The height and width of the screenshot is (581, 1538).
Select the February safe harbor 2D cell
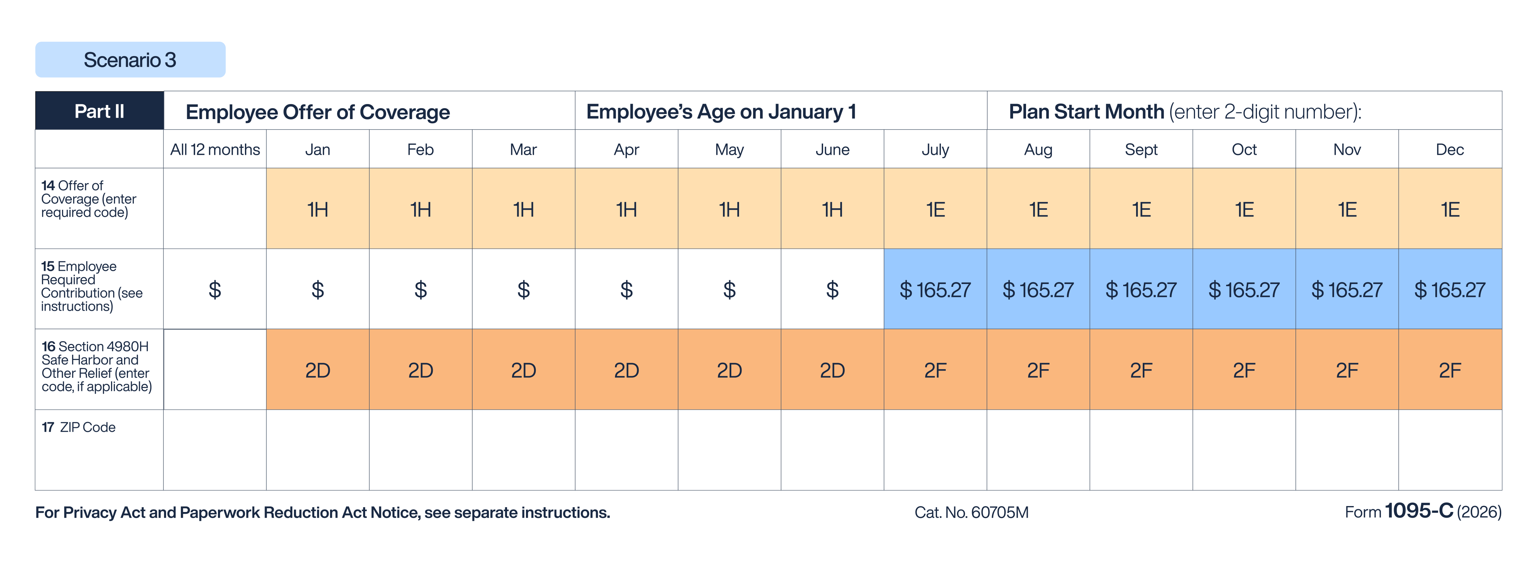point(420,370)
